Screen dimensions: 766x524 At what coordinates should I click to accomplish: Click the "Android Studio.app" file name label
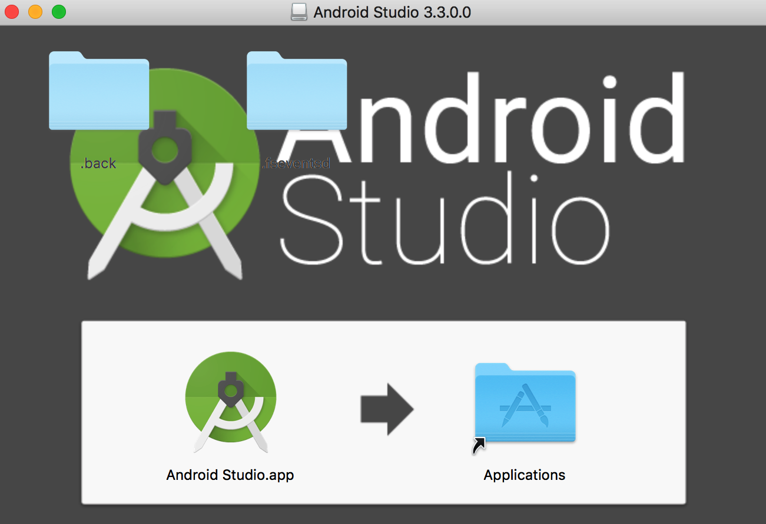point(230,475)
